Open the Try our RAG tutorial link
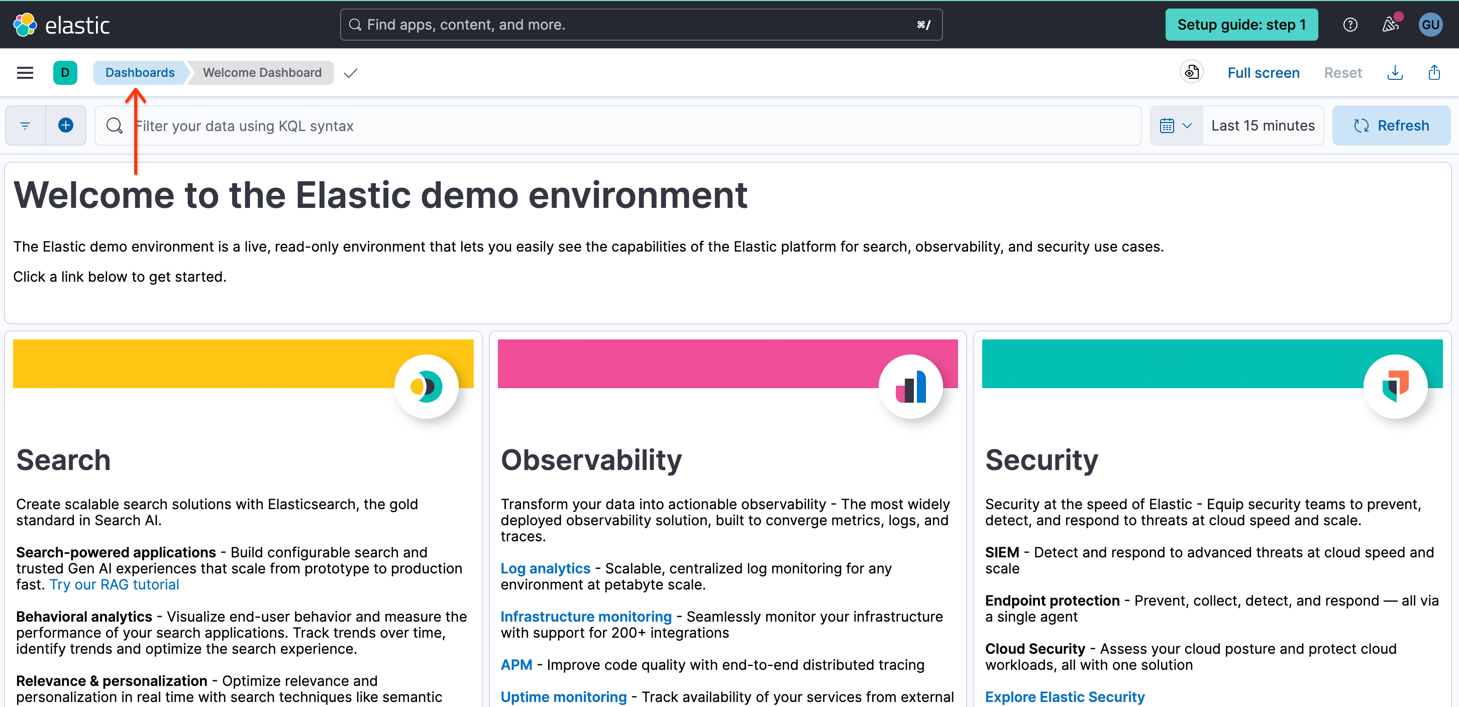The height and width of the screenshot is (707, 1459). tap(114, 584)
